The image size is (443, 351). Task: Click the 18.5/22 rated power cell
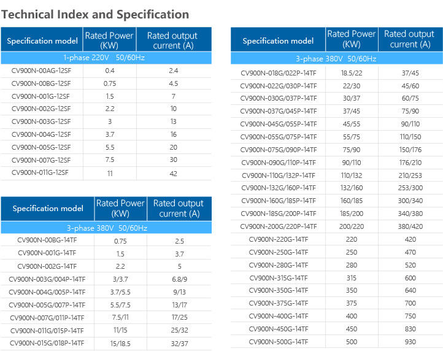(x=351, y=73)
